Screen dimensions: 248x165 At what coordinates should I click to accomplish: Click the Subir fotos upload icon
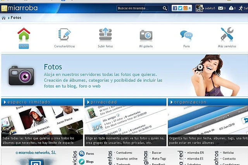tap(105, 34)
